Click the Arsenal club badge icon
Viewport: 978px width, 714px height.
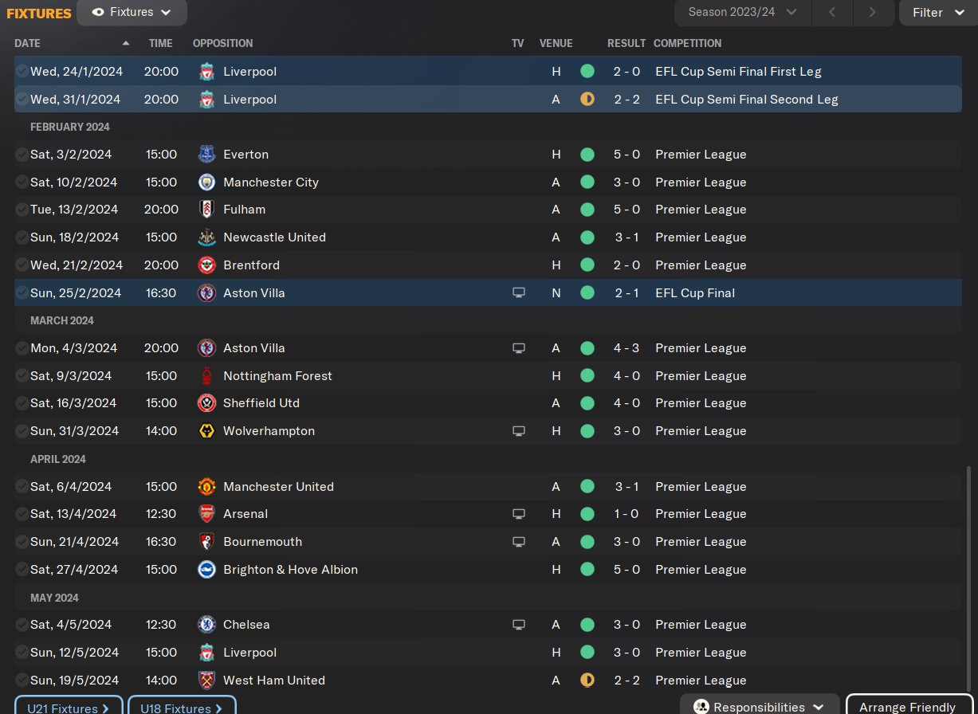[x=206, y=514]
